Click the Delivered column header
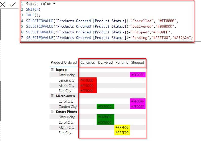The image size is (201, 141). tap(105, 62)
